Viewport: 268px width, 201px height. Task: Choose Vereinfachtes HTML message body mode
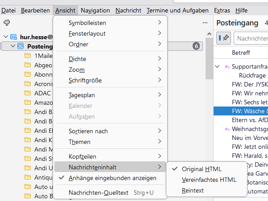point(209,180)
